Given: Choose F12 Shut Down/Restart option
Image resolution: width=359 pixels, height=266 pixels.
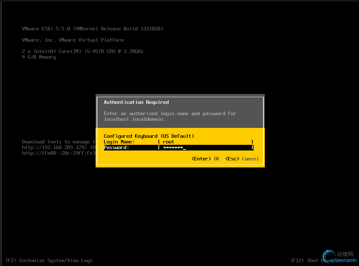Looking at the screenshot, I should tap(323, 260).
